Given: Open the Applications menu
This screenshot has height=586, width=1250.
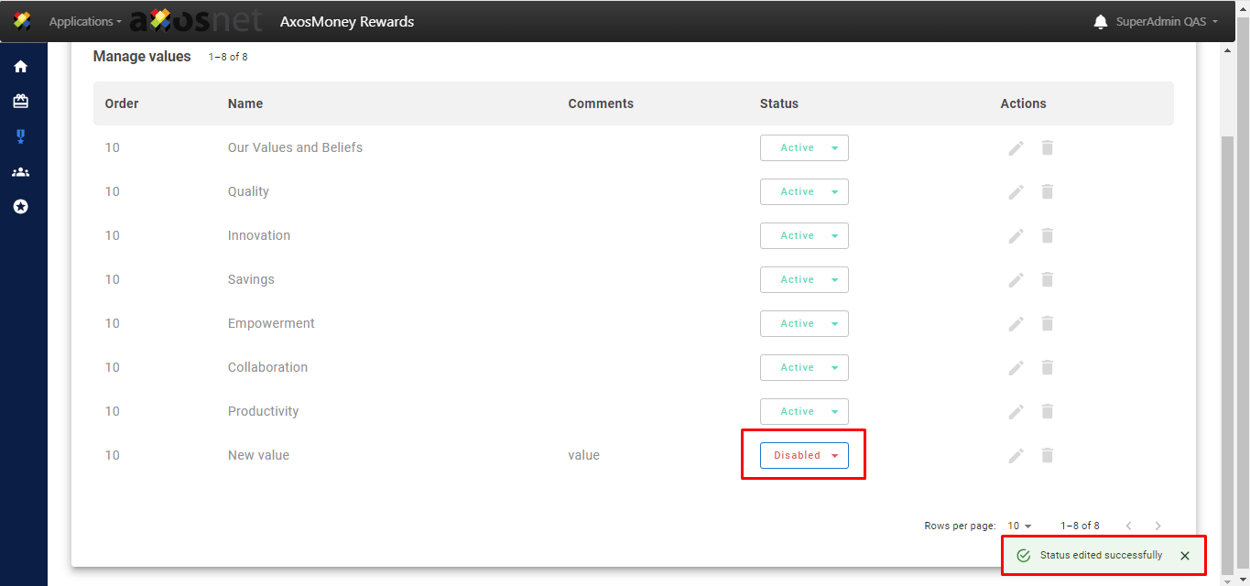Looking at the screenshot, I should click(x=85, y=22).
